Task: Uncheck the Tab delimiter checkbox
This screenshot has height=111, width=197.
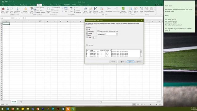Action: 87,29
